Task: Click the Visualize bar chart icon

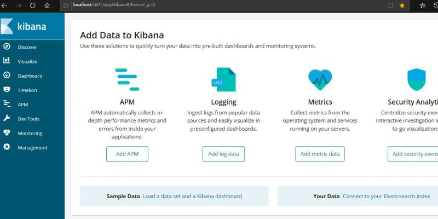Action: point(7,61)
